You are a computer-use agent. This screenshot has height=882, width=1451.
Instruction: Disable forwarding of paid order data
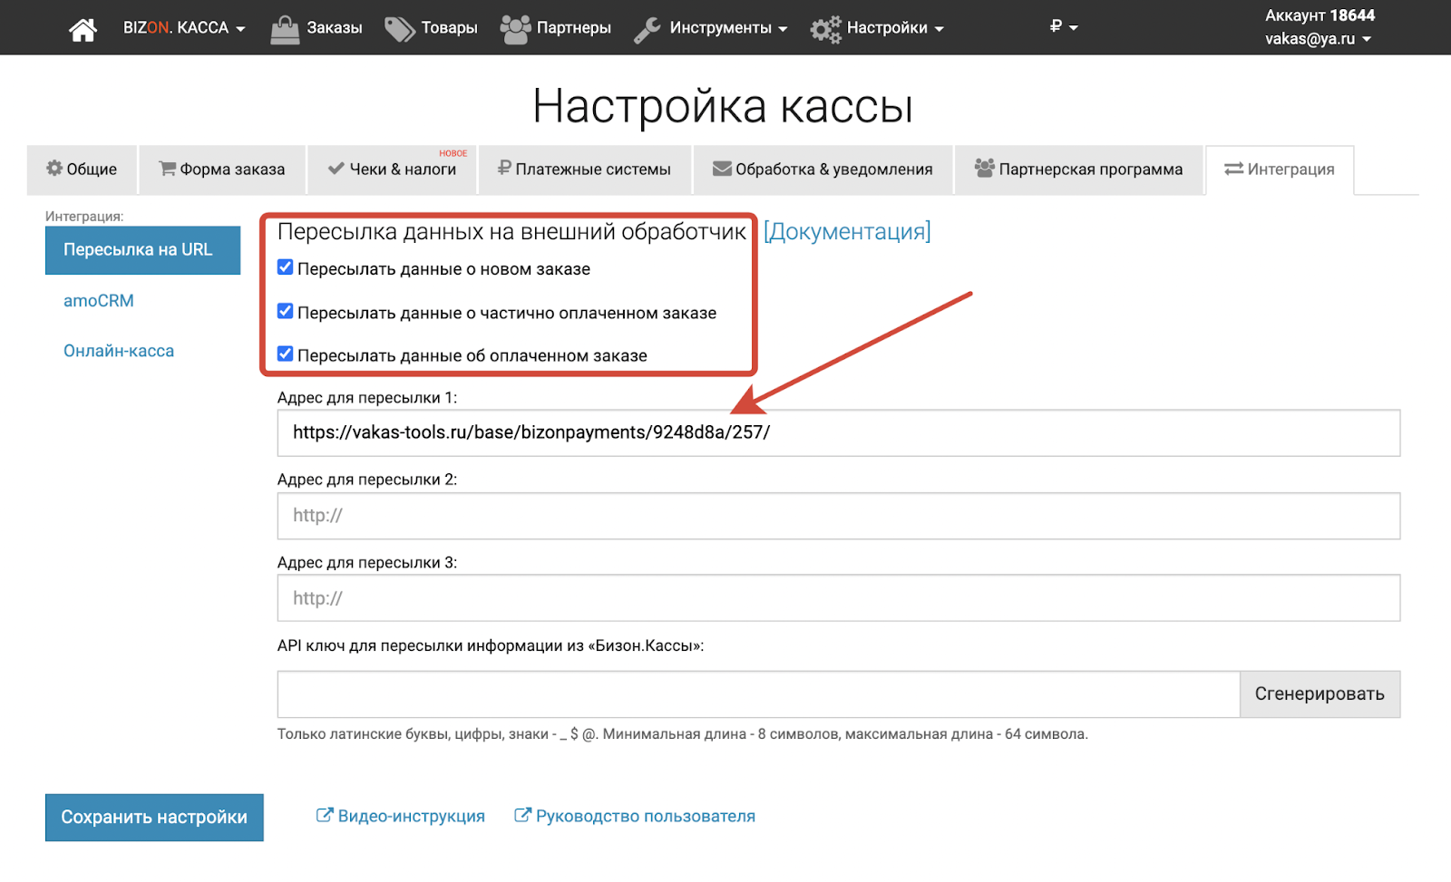pos(286,354)
